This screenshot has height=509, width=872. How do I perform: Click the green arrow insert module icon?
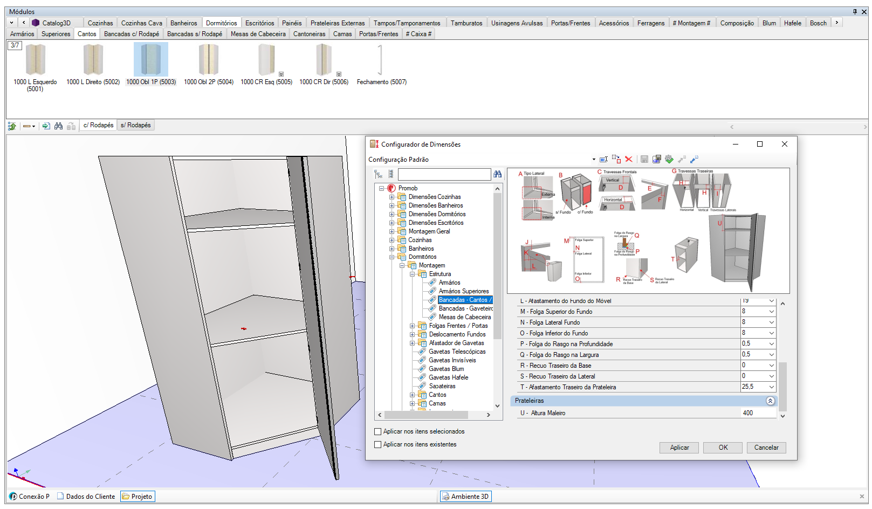pos(46,126)
